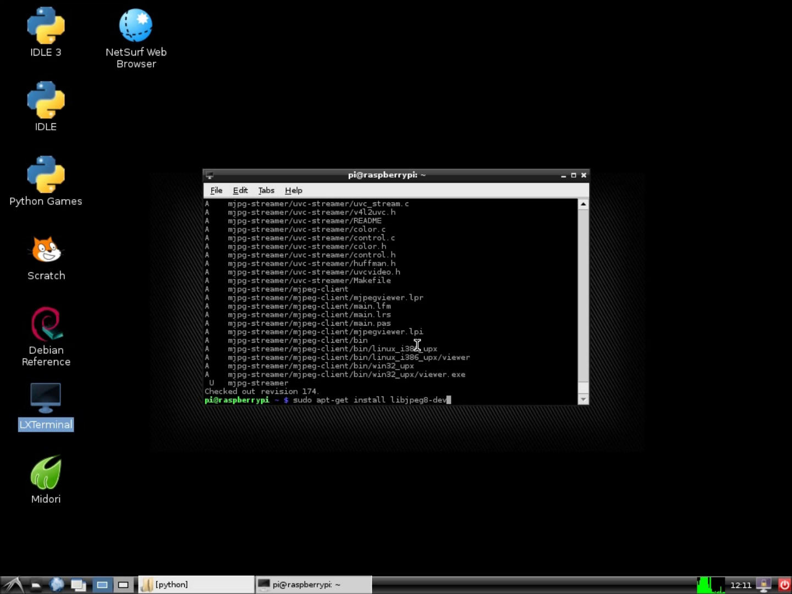This screenshot has width=792, height=594.
Task: Click the 'uvc-streamer/huffman.h' line
Action: 300,263
